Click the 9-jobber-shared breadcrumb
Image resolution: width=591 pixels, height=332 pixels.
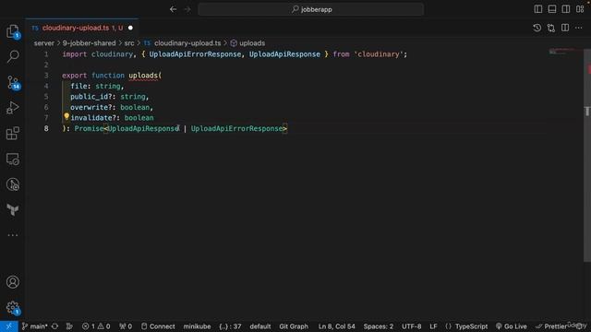[x=89, y=43]
